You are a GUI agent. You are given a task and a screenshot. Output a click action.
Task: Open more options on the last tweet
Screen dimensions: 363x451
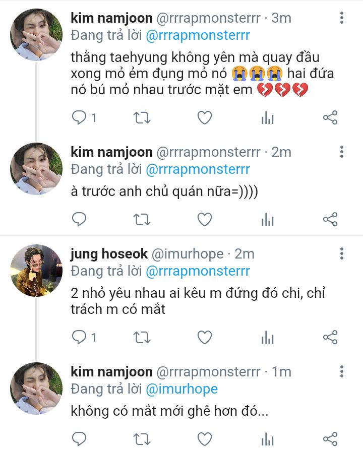coord(342,372)
